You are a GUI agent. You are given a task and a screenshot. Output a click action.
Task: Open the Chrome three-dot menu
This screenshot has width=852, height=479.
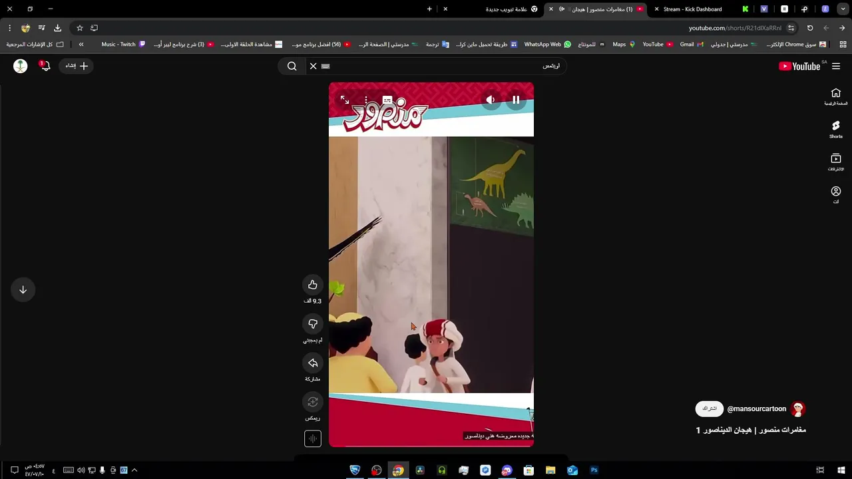click(9, 28)
